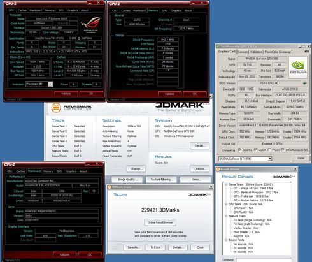Open the Caches tab in top-left CPU-Z

coord(22,10)
